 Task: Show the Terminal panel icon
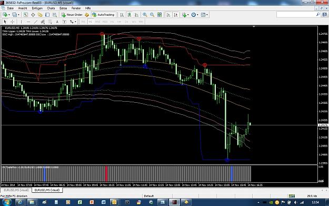click(x=47, y=15)
